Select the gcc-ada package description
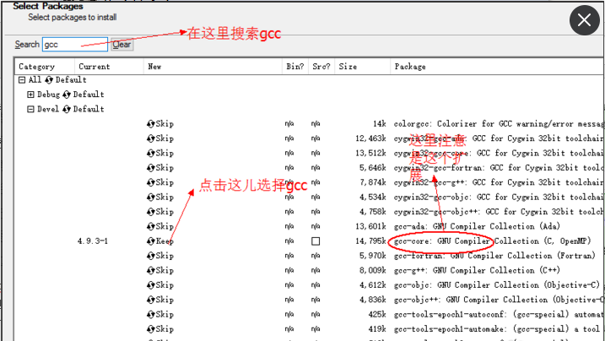 point(477,226)
